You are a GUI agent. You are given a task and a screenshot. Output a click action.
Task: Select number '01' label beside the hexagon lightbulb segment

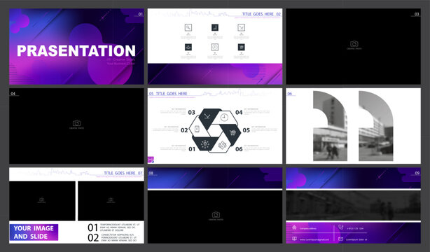click(x=192, y=149)
